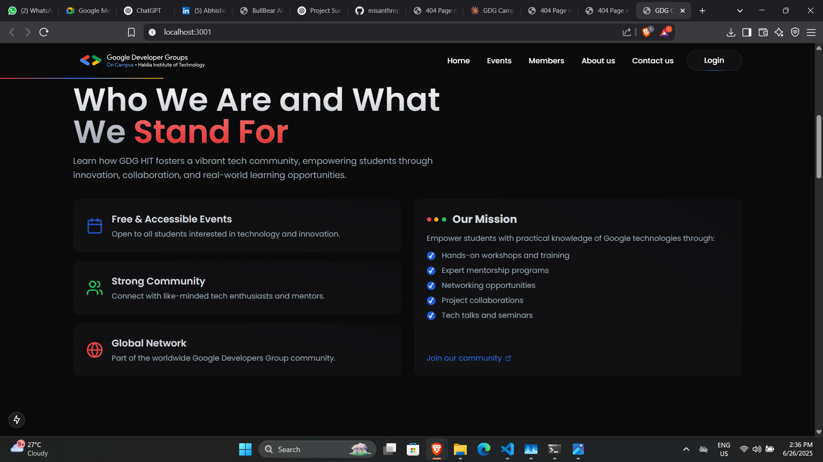The image size is (823, 462).
Task: Open the volume control in system tray
Action: coord(757,449)
